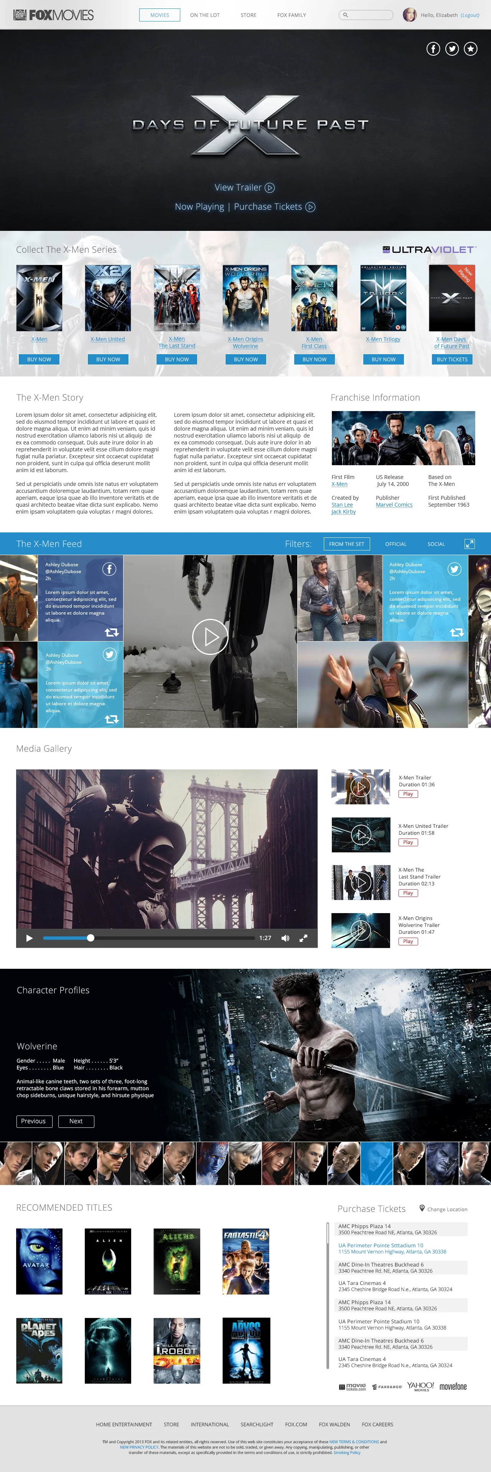This screenshot has width=491, height=1472.
Task: Open the New Terms & Conditions link
Action: point(354,1442)
